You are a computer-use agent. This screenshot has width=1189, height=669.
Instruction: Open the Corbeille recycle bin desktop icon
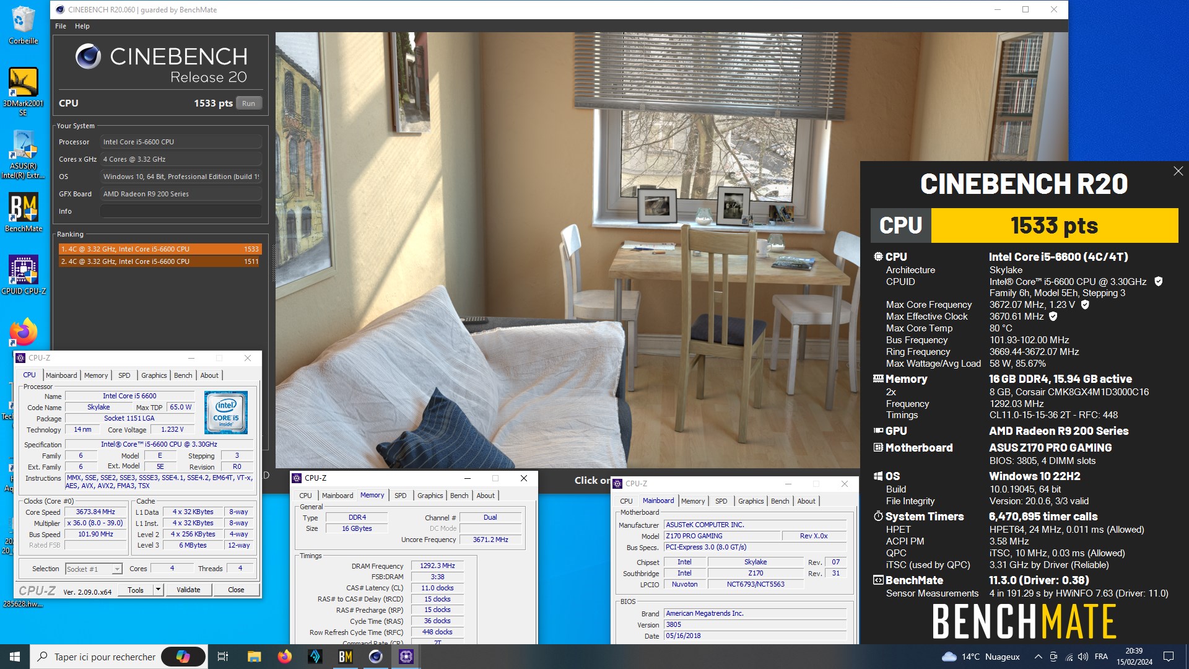pos(23,25)
